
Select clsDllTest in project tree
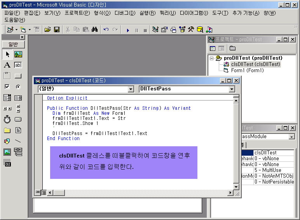point(256,64)
